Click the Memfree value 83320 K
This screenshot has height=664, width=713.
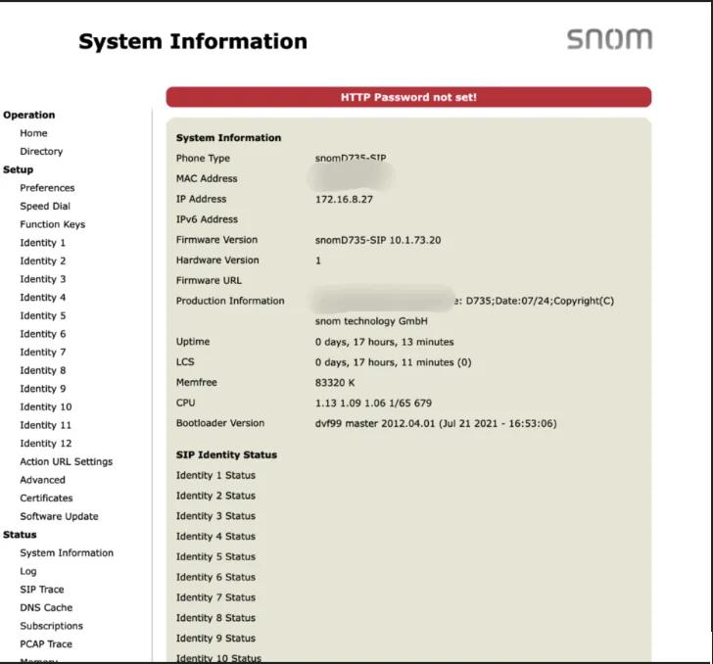click(335, 383)
